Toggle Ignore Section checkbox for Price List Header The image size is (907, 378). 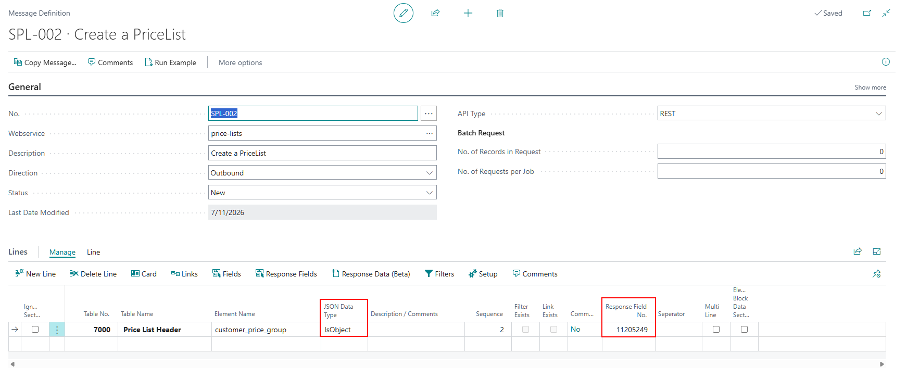35,330
